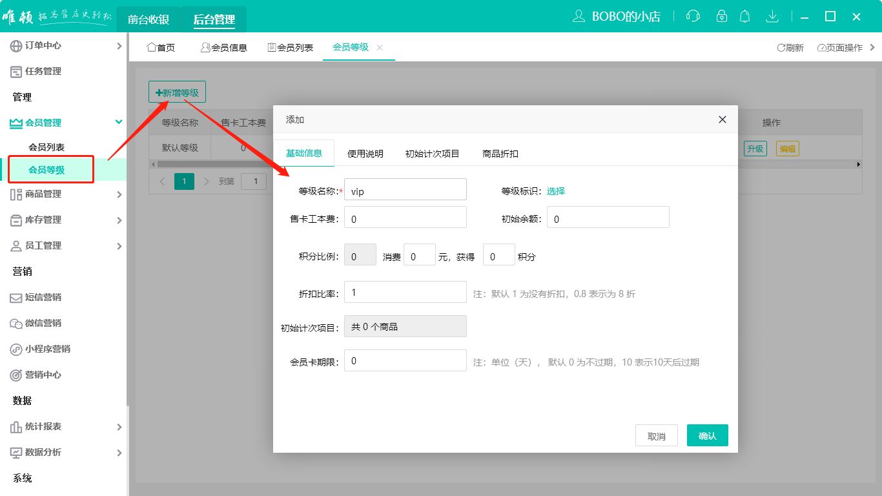The image size is (882, 496).
Task: Expand the 库存管理 menu
Action: pyautogui.click(x=119, y=220)
